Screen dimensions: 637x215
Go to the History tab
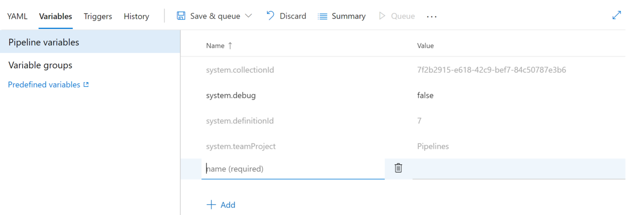(x=136, y=16)
